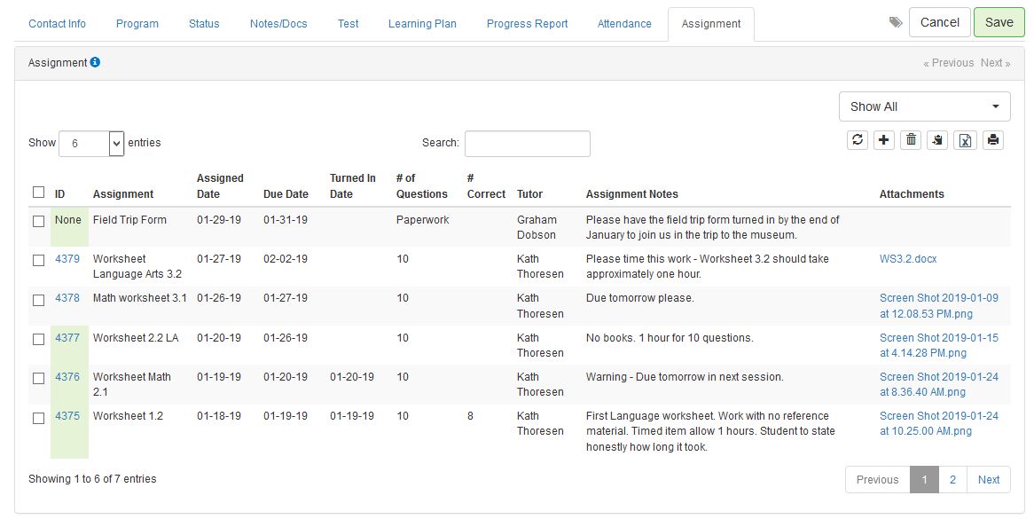Save the student record
This screenshot has height=527, width=1034.
point(999,22)
